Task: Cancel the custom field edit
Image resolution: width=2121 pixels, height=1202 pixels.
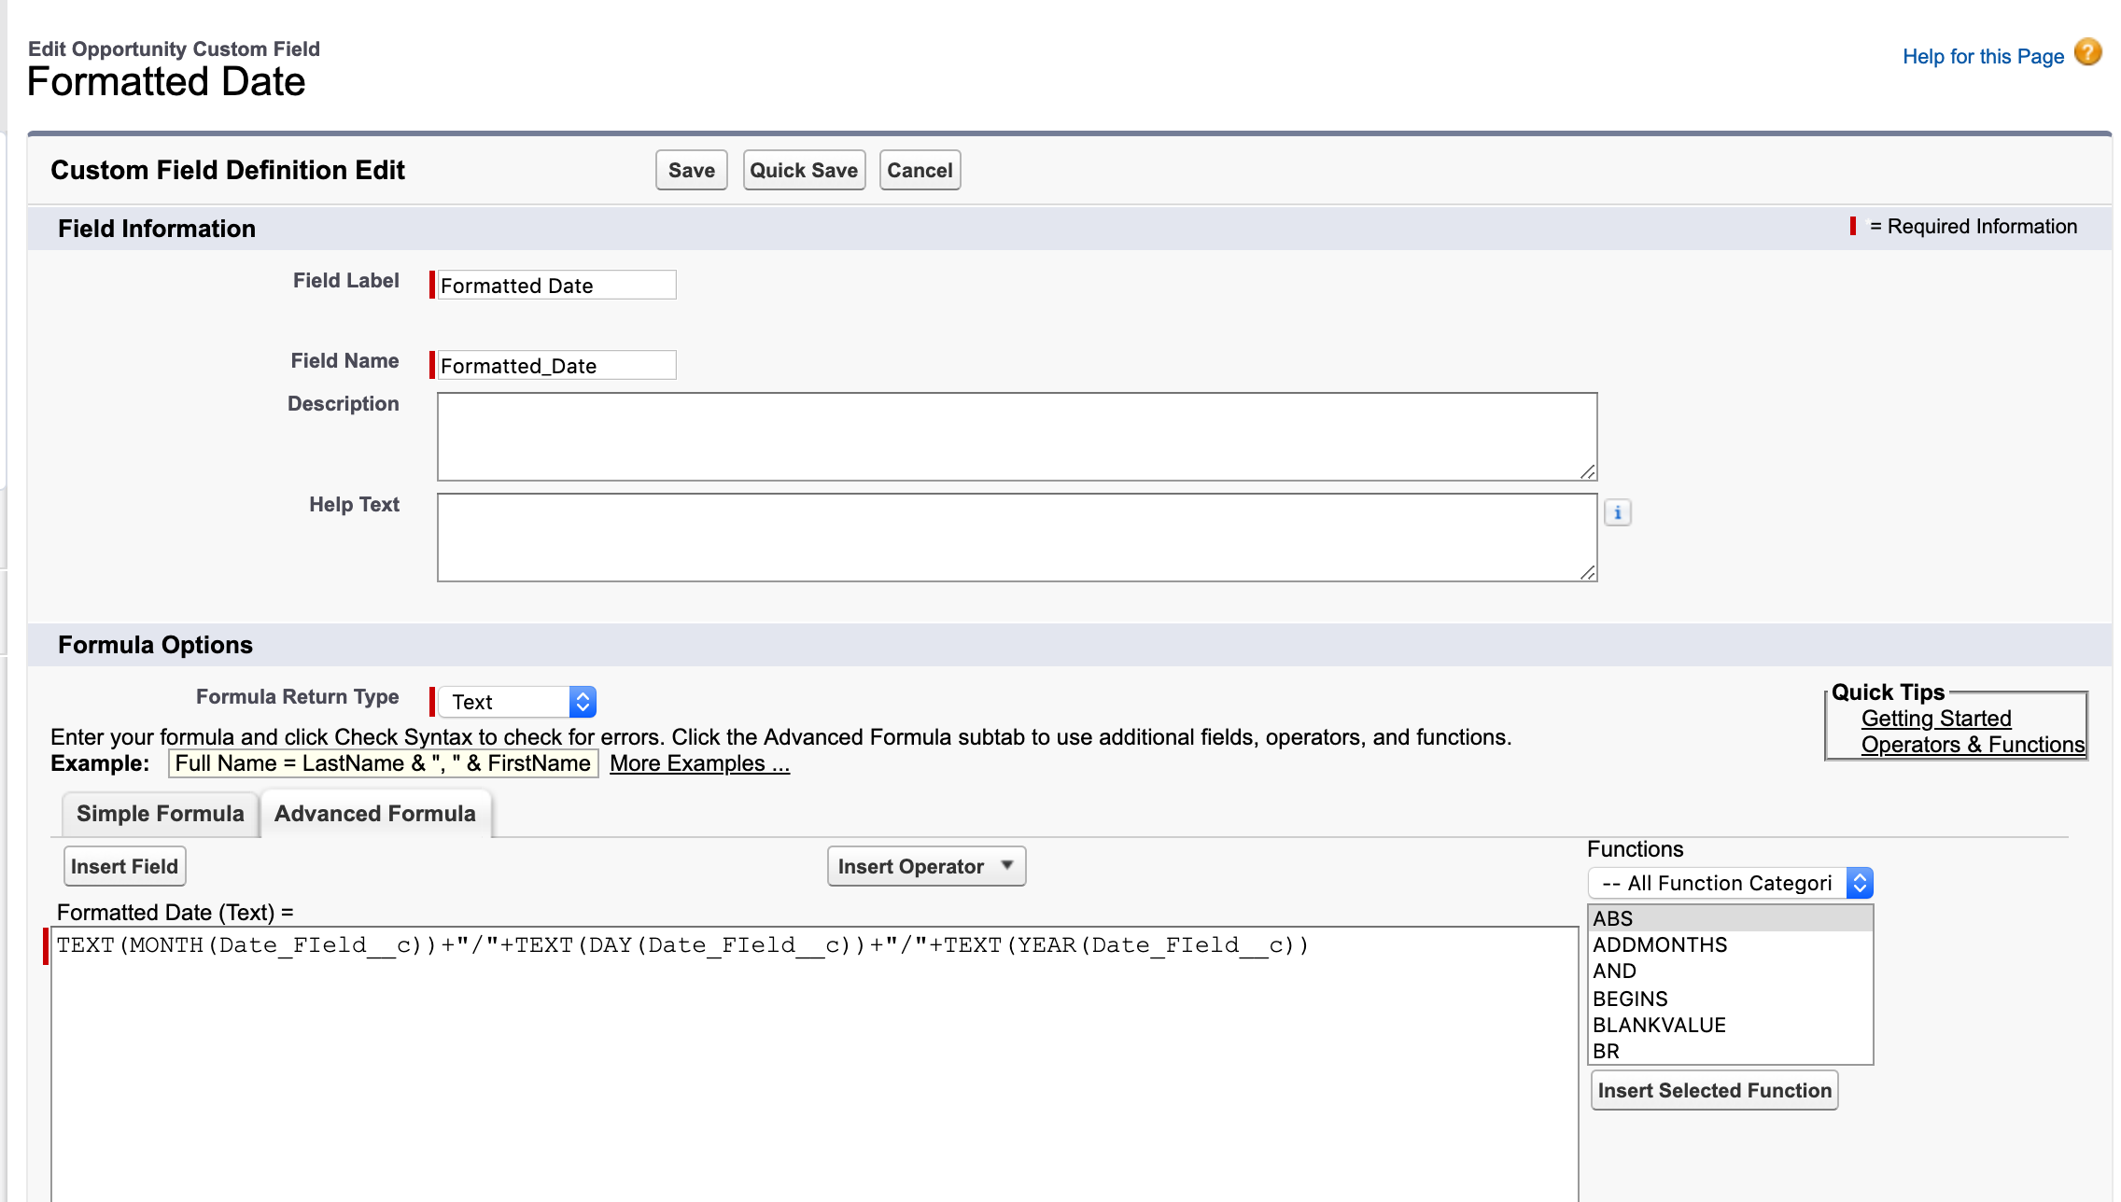Action: [919, 170]
